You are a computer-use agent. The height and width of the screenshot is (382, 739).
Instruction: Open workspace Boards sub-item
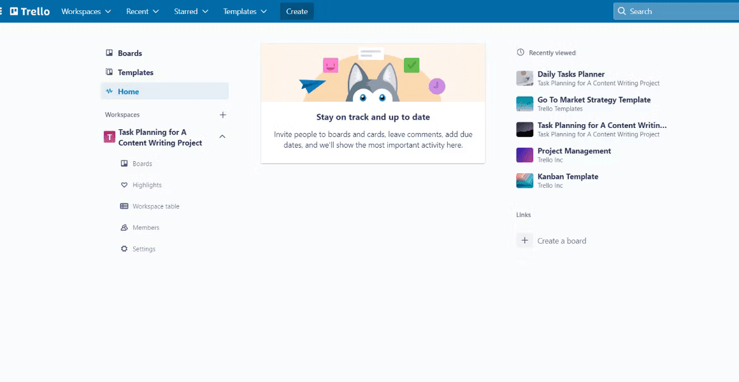pyautogui.click(x=142, y=164)
